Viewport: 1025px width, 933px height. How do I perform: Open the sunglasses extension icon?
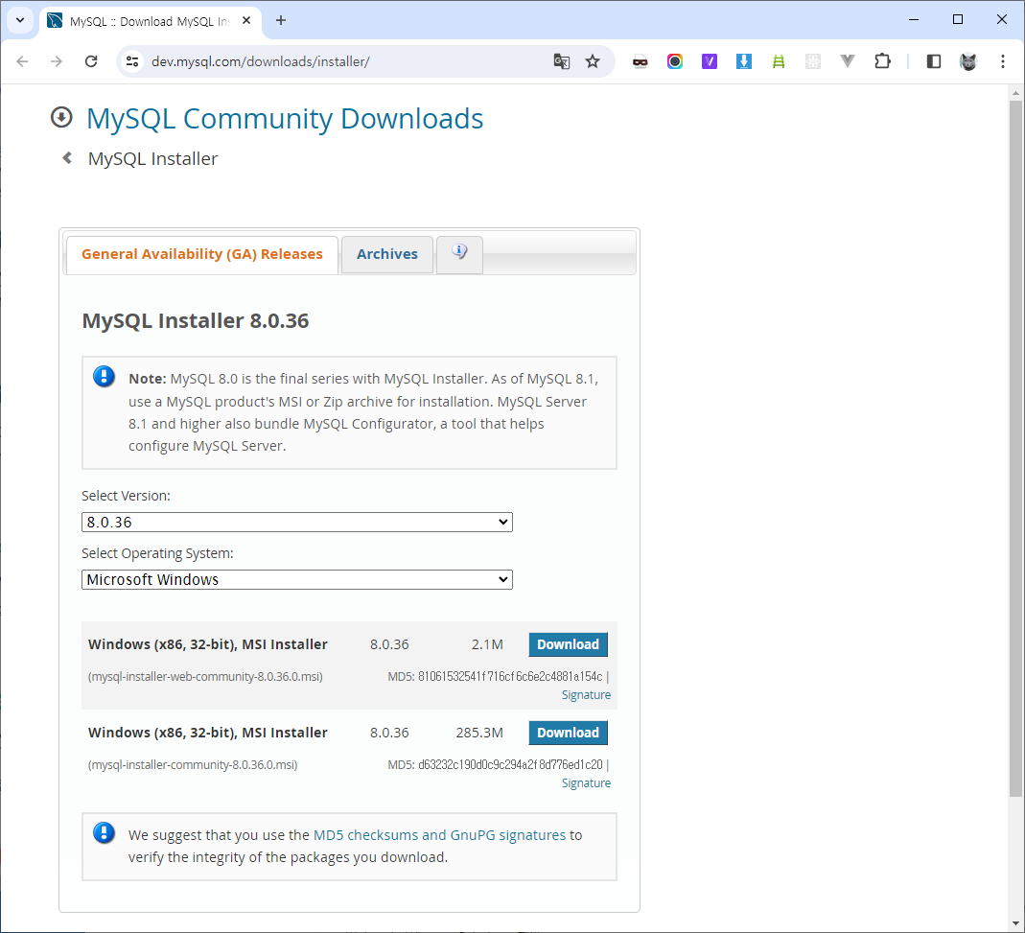tap(640, 61)
